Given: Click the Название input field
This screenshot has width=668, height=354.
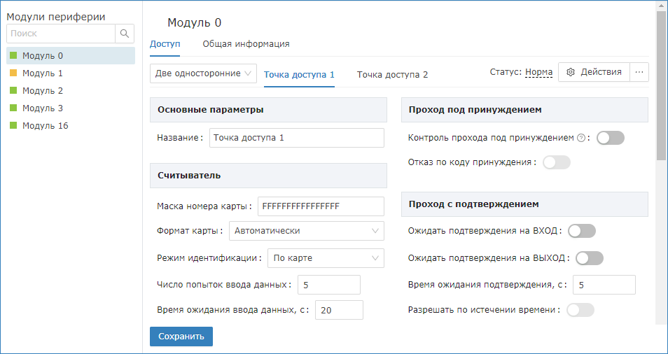Looking at the screenshot, I should coord(297,138).
